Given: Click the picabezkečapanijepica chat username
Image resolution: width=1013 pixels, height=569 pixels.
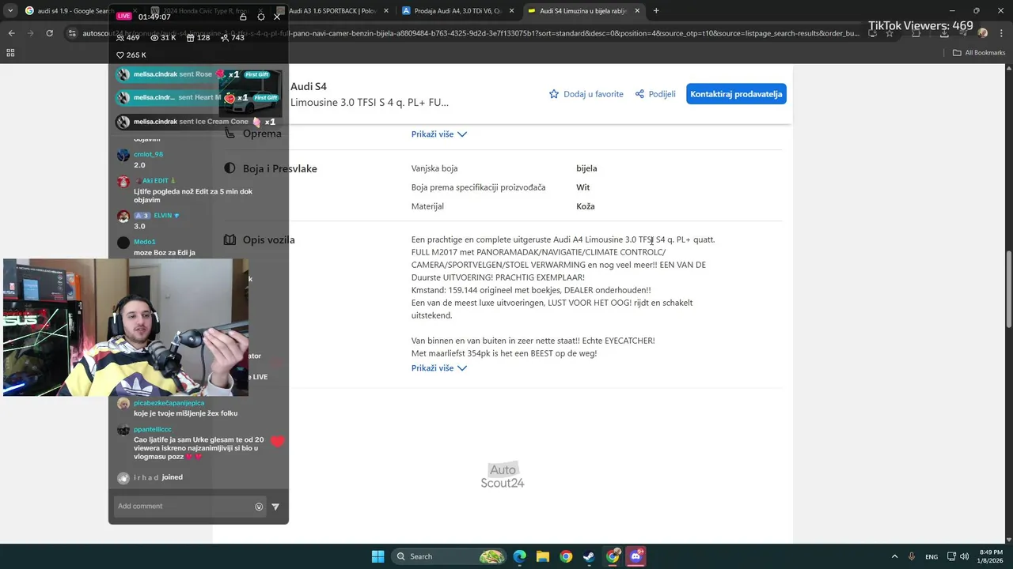Looking at the screenshot, I should click(169, 402).
